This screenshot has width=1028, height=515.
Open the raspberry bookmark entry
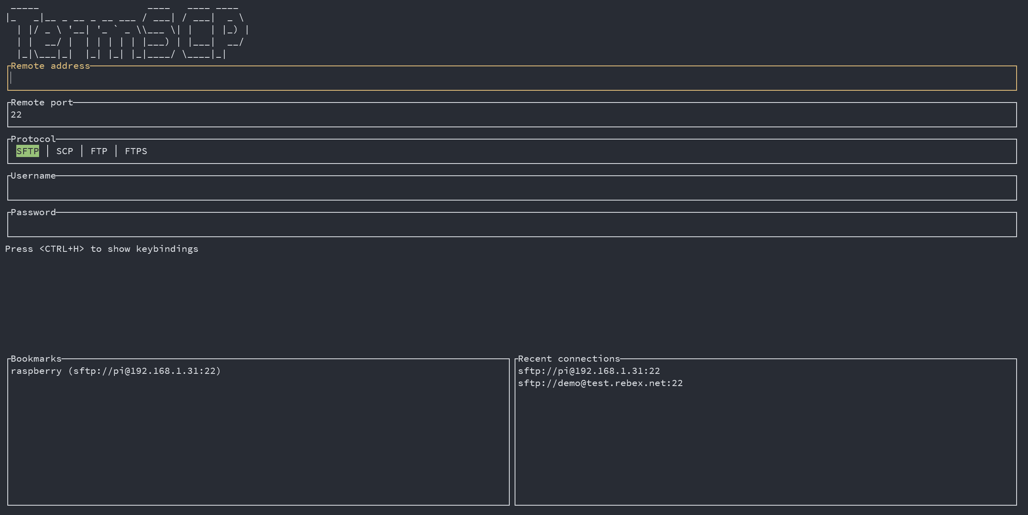[x=116, y=371]
